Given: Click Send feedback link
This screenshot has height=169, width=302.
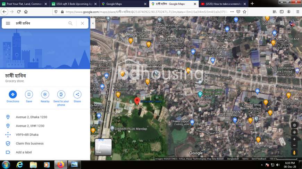Looking at the screenshot, I should (x=259, y=159).
